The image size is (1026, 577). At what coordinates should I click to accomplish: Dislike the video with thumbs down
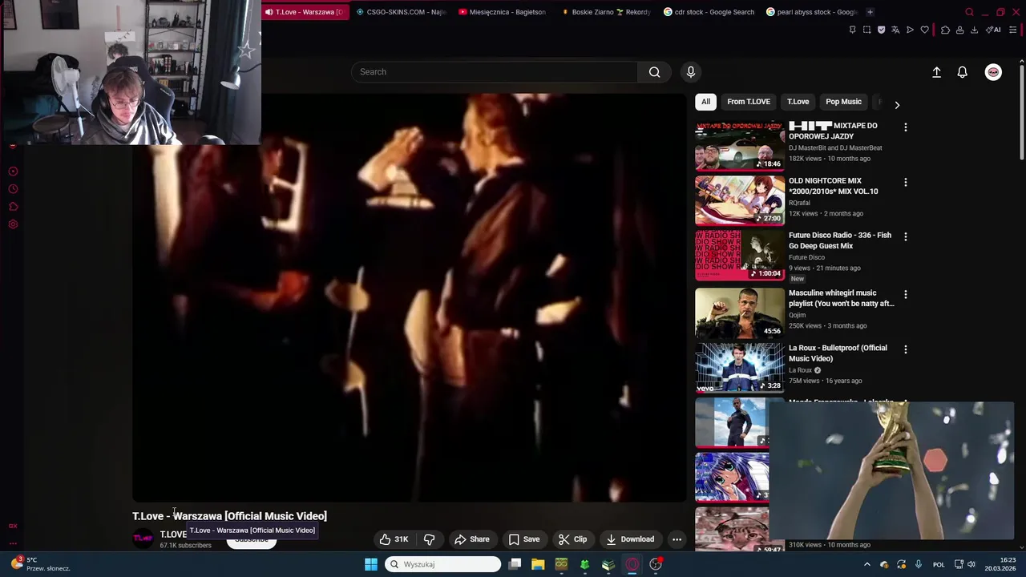tap(430, 539)
